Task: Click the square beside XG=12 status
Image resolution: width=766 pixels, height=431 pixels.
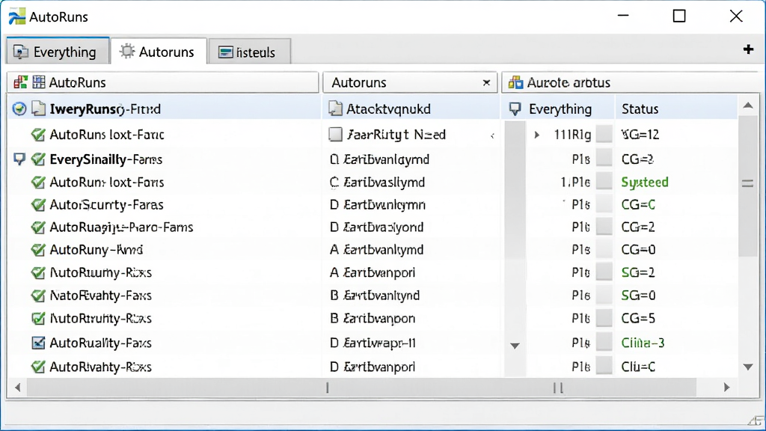Action: 604,134
